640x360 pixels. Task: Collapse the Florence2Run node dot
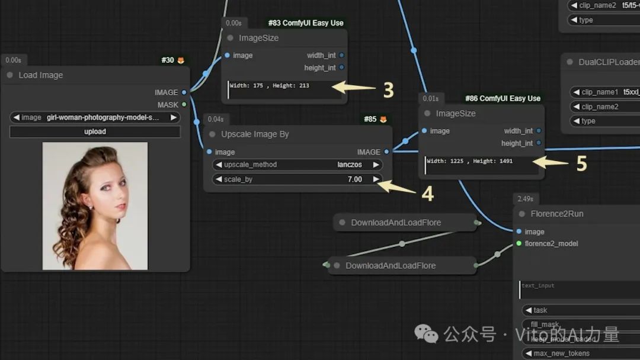[521, 214]
